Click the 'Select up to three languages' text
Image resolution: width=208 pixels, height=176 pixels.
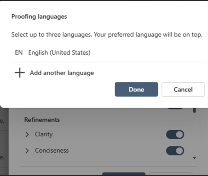[x=107, y=35]
